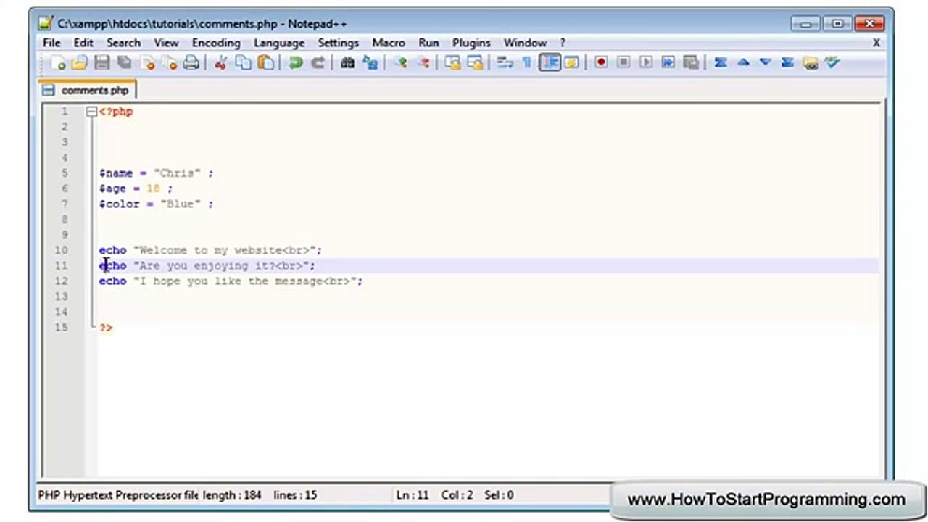Image resolution: width=928 pixels, height=522 pixels.
Task: Click the Copy toolbar icon
Action: pyautogui.click(x=244, y=63)
